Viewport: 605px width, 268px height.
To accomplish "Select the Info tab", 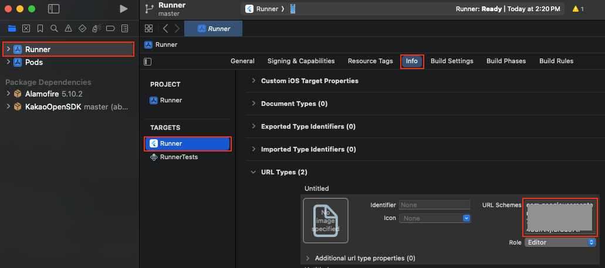I will 412,61.
